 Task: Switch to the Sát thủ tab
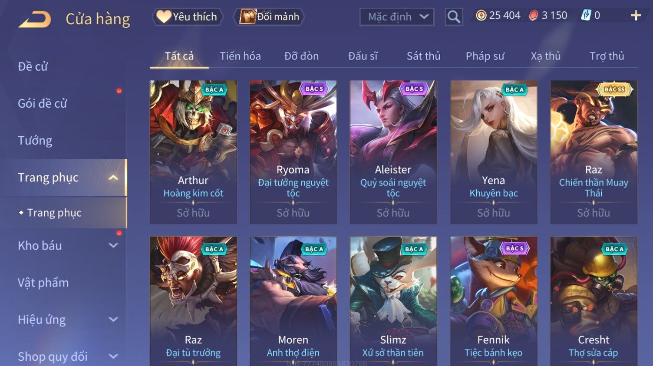pyautogui.click(x=423, y=56)
